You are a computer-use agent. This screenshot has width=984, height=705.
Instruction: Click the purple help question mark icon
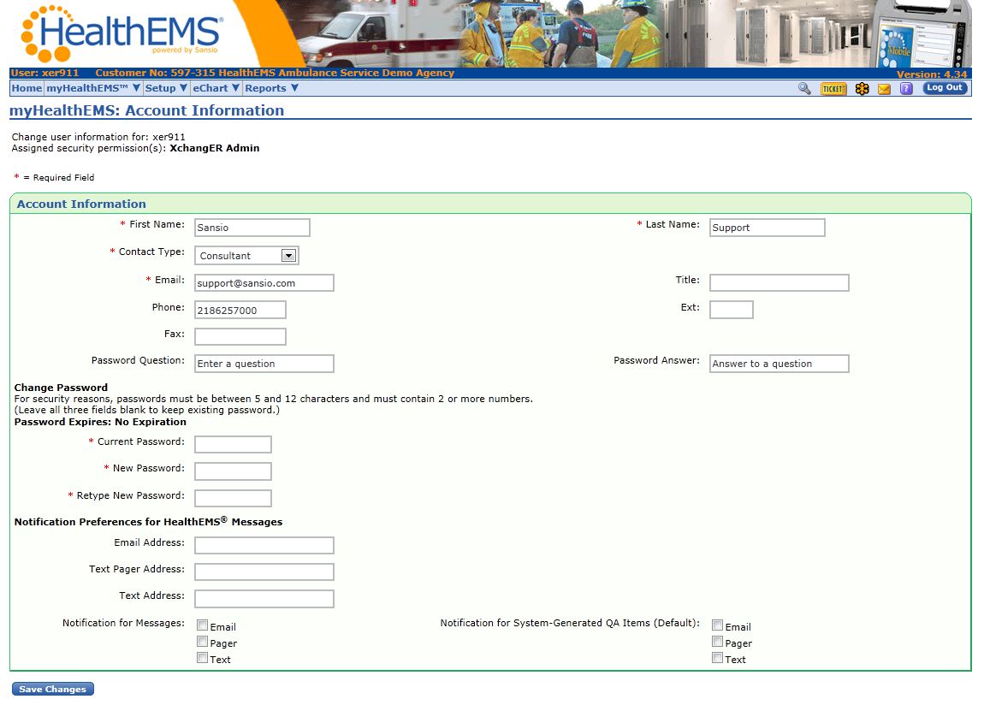[x=906, y=88]
